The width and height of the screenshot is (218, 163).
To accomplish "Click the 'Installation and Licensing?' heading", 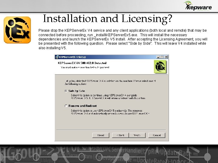I will tap(107, 19).
